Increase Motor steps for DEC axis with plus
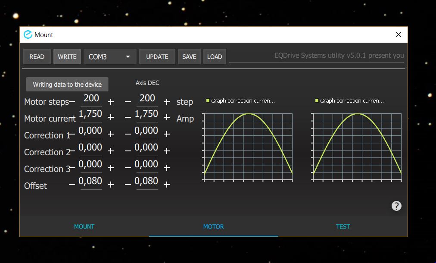This screenshot has width=436, height=263. tap(167, 102)
